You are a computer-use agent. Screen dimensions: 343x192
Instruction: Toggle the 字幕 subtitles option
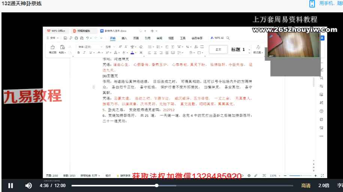click(x=340, y=186)
